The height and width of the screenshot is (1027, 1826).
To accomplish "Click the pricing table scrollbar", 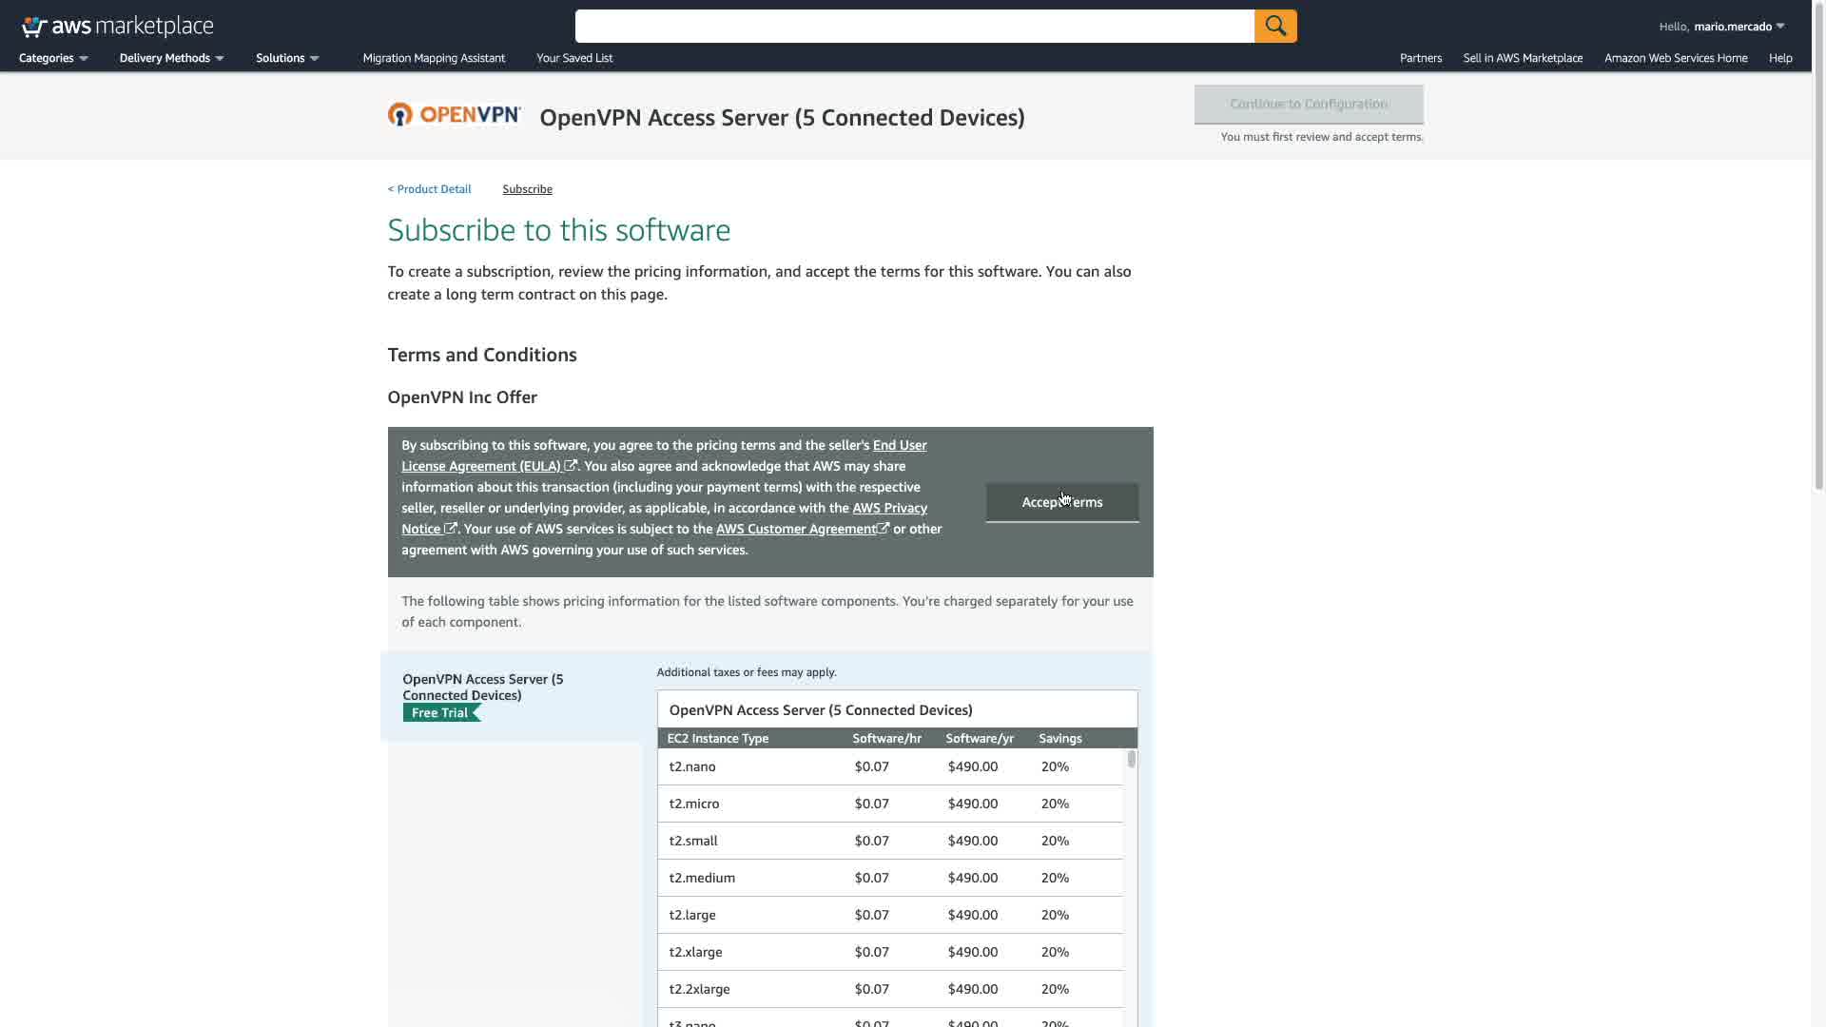I will (x=1131, y=759).
